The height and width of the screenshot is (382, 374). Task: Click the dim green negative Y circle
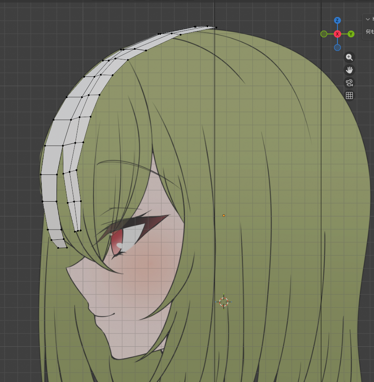pyautogui.click(x=324, y=34)
